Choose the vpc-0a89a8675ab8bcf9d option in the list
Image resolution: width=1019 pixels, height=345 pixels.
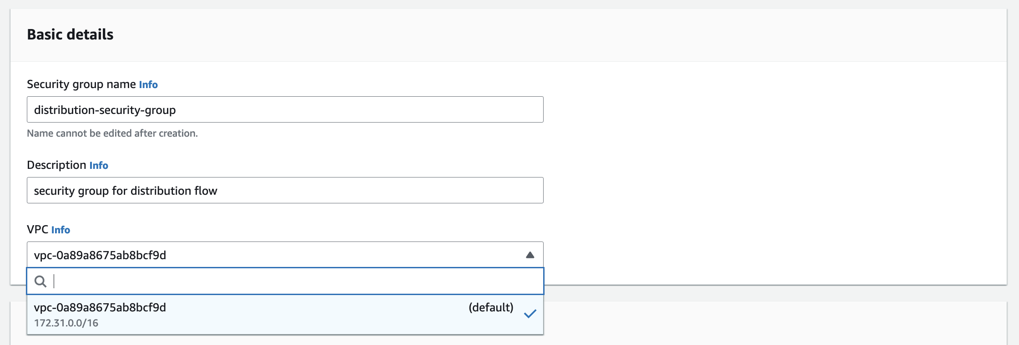(x=100, y=308)
